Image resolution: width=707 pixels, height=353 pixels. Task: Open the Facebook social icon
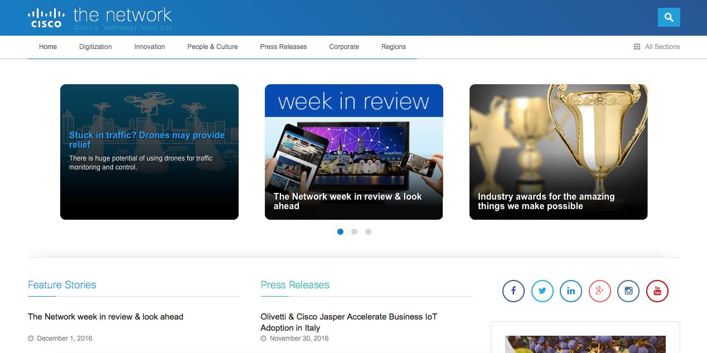(x=513, y=291)
